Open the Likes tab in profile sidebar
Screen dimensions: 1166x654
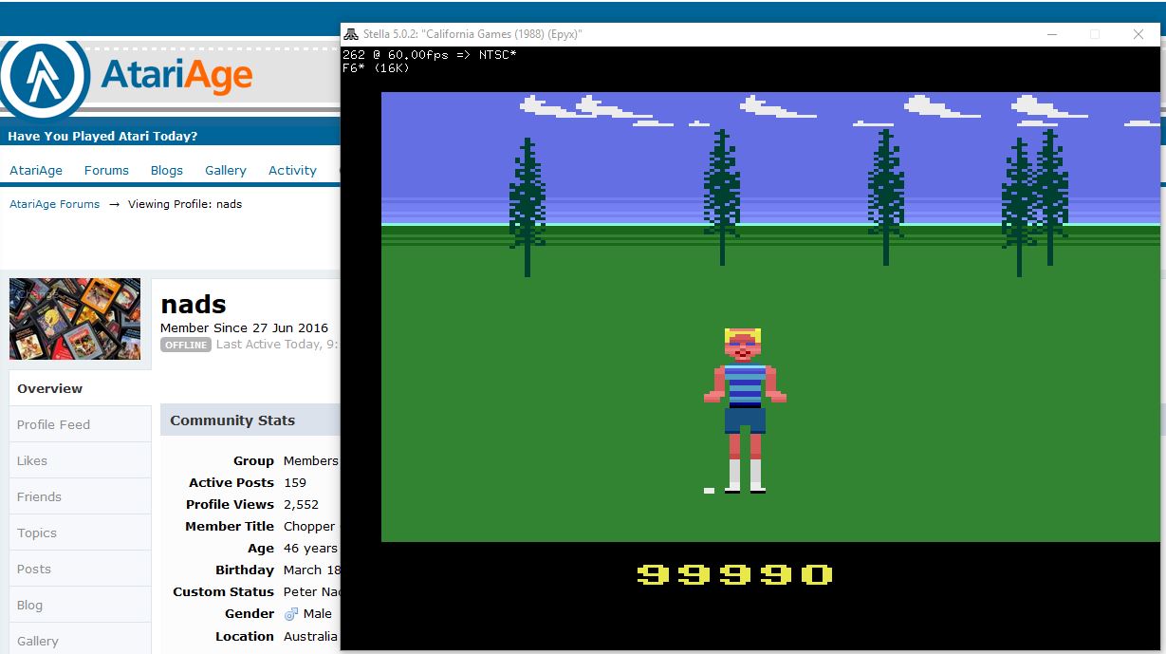(x=32, y=460)
